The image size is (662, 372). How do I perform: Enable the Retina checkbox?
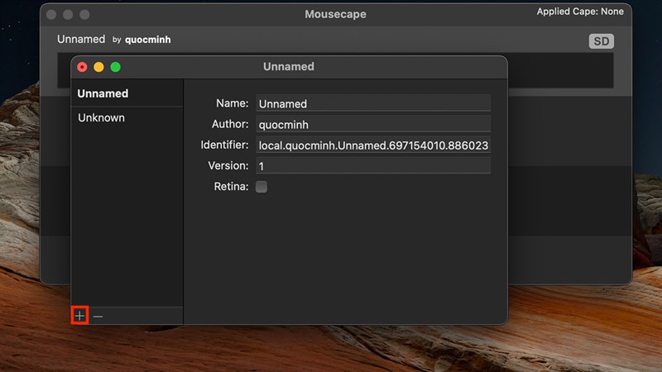coord(261,187)
